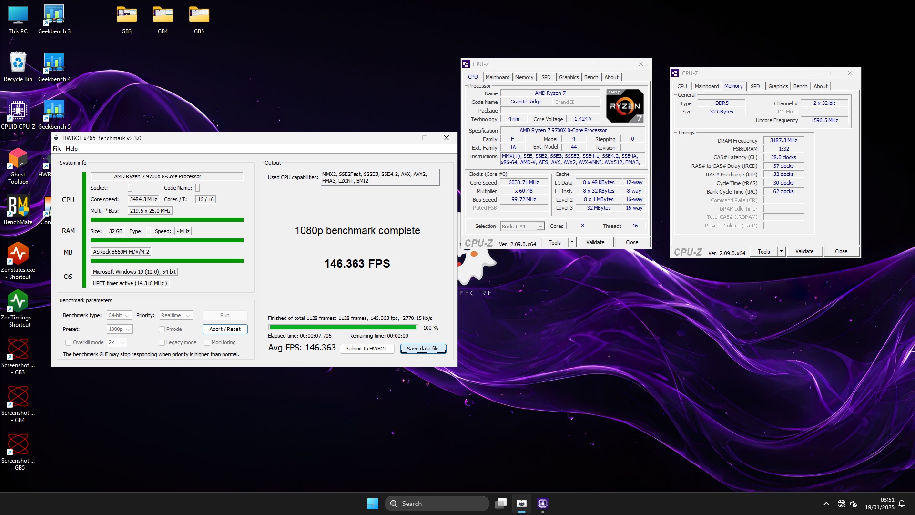Open Socket #1 selection dropdown

coord(522,226)
